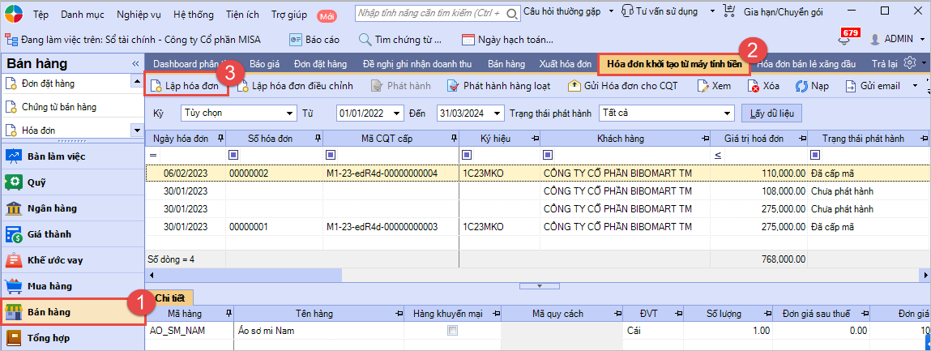Open Trạng thái phát hành dropdown
Viewport: 931px width, 351px height.
(728, 113)
